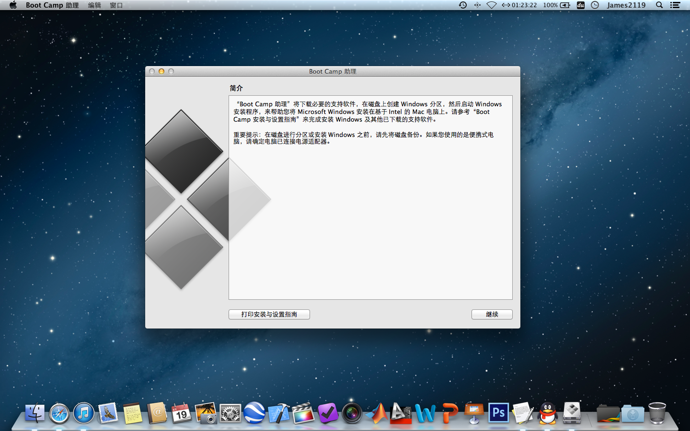The width and height of the screenshot is (690, 431).
Task: Click Time Machine menu bar icon
Action: [x=463, y=5]
